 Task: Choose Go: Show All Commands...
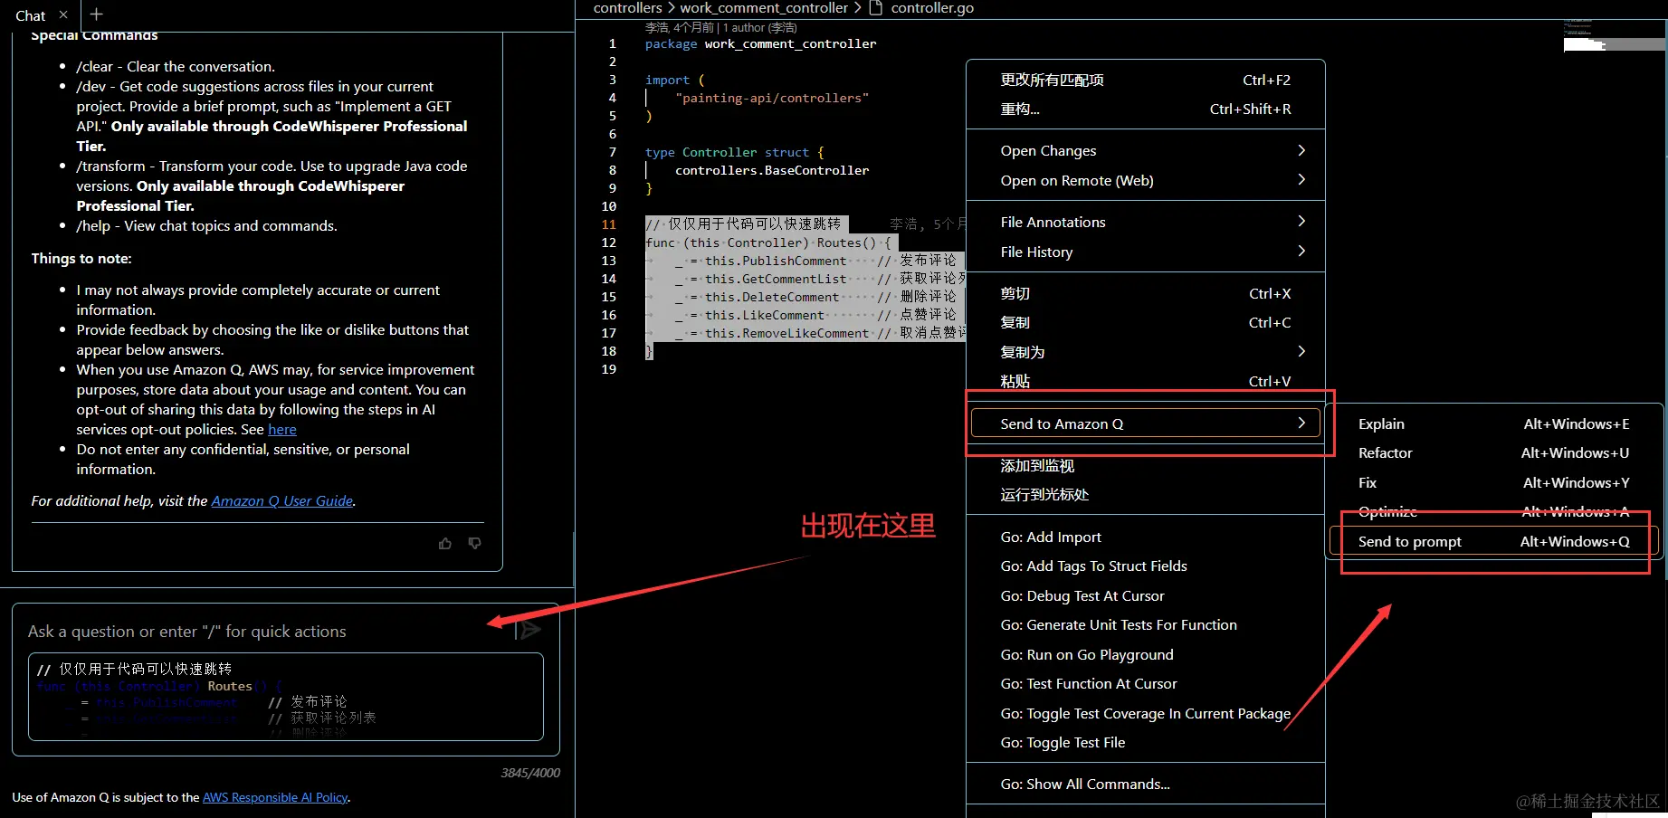pos(1145,784)
